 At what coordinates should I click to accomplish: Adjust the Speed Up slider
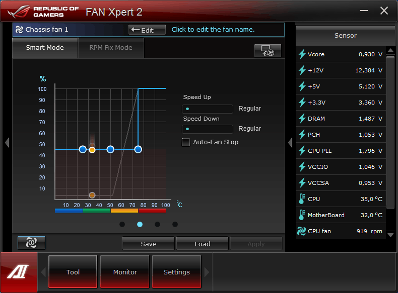pyautogui.click(x=208, y=109)
